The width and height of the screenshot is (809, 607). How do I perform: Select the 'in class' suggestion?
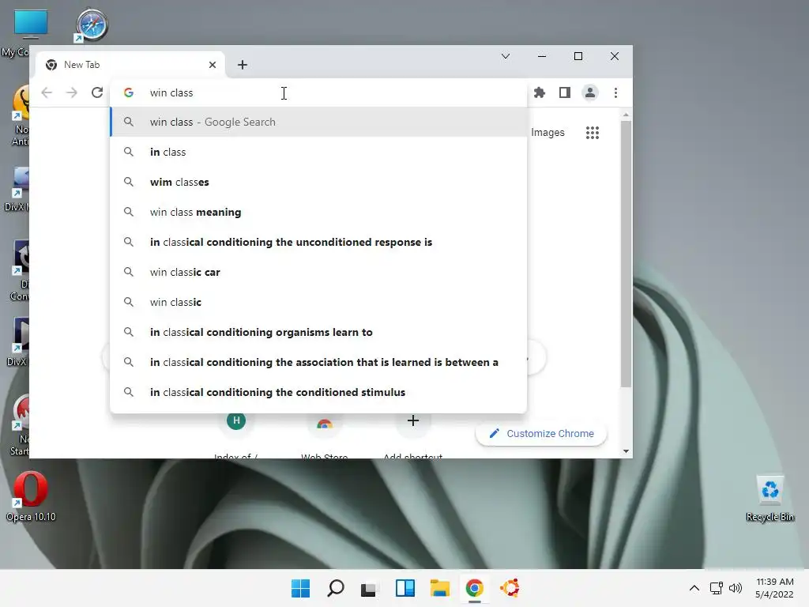[318, 152]
